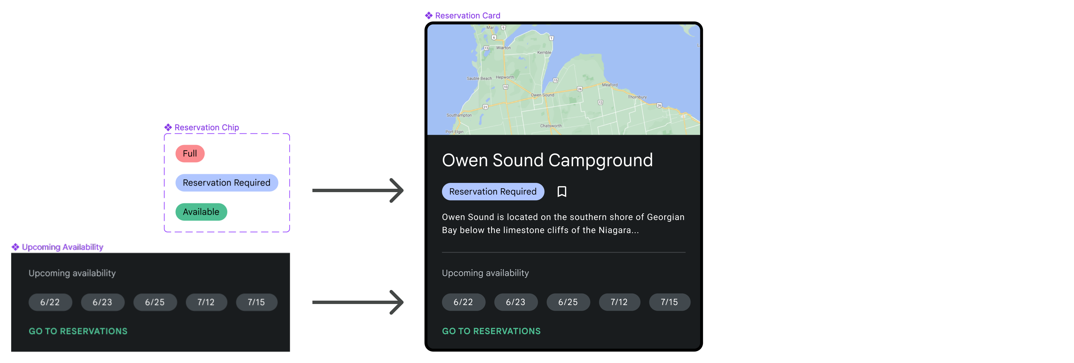Toggle the bookmark on Owen Sound Campground
The width and height of the screenshot is (1074, 363).
pos(561,191)
